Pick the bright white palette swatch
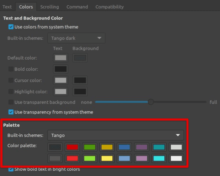 pos(176,158)
